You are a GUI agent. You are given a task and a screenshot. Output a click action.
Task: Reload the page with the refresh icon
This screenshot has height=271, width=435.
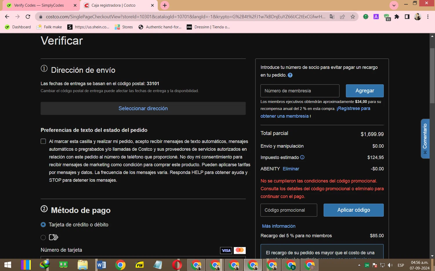pos(28,17)
